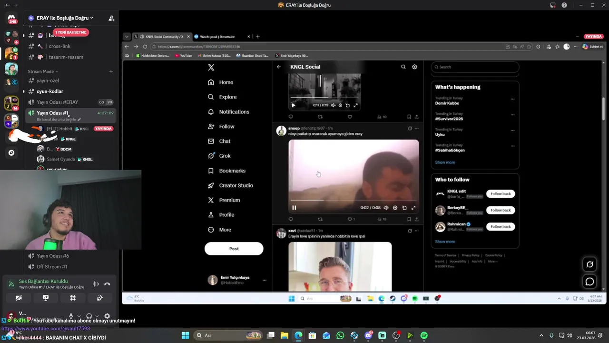
Task: Open the #Survivor2026 trending topic
Action: coord(449,119)
